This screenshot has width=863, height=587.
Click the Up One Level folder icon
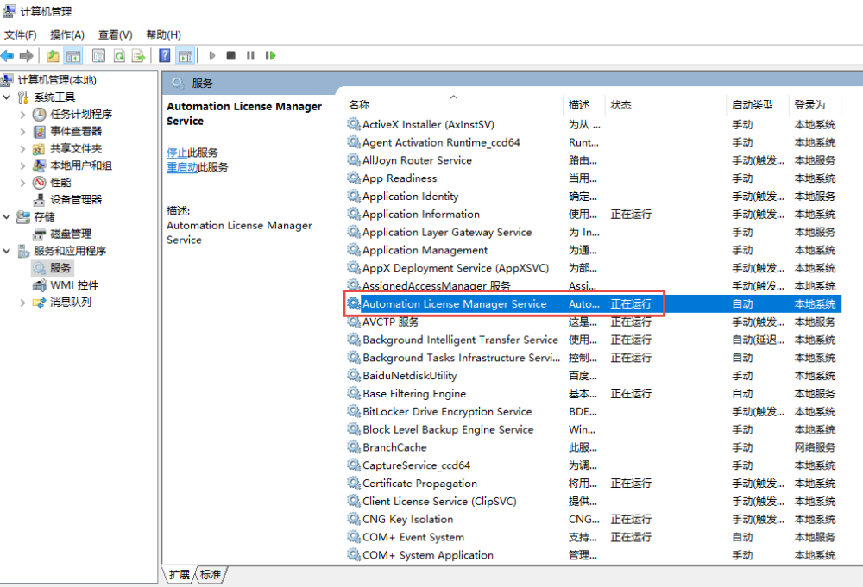pos(54,56)
